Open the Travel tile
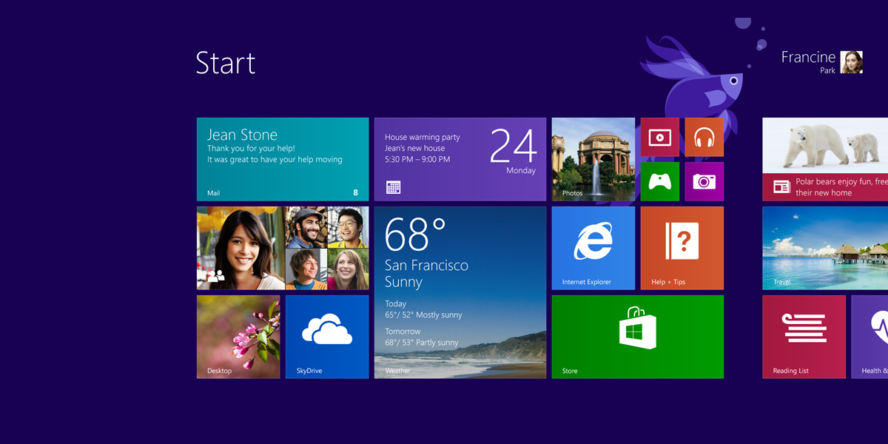 825,248
